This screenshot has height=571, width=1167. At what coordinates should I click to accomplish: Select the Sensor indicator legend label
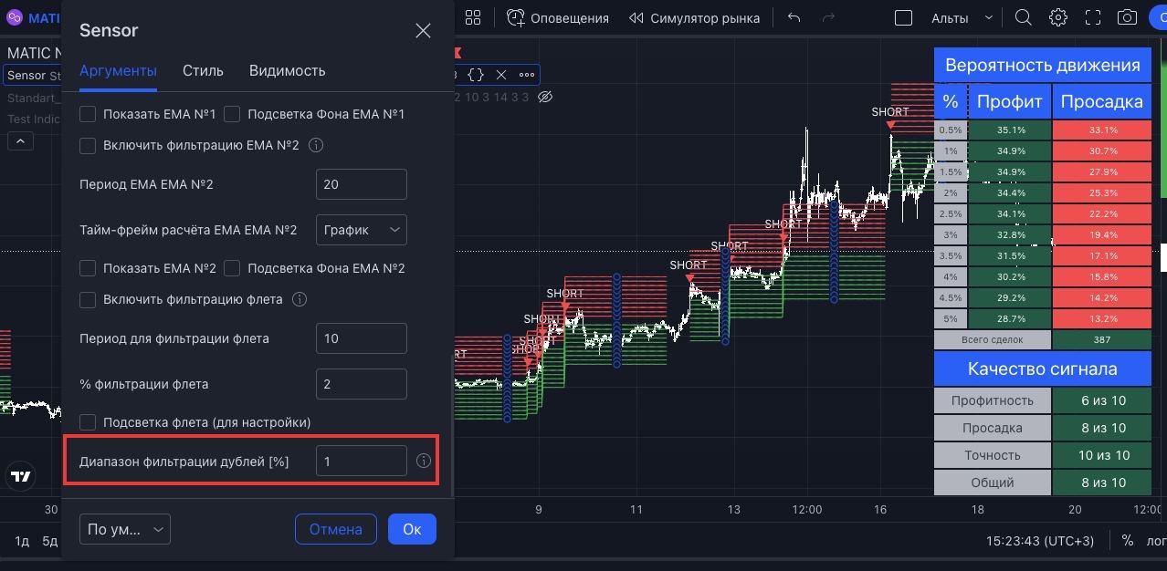coord(26,75)
